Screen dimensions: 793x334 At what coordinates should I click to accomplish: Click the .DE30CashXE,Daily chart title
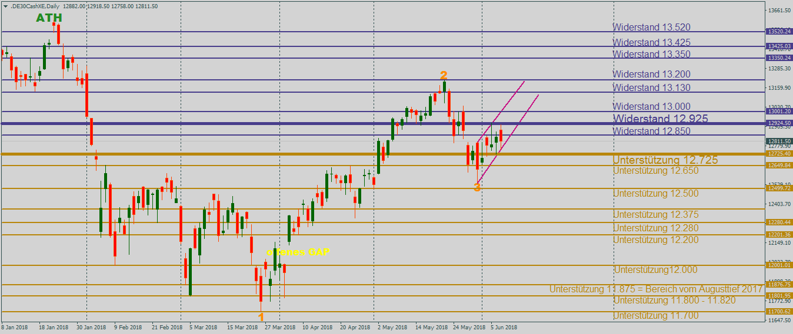(x=35, y=5)
